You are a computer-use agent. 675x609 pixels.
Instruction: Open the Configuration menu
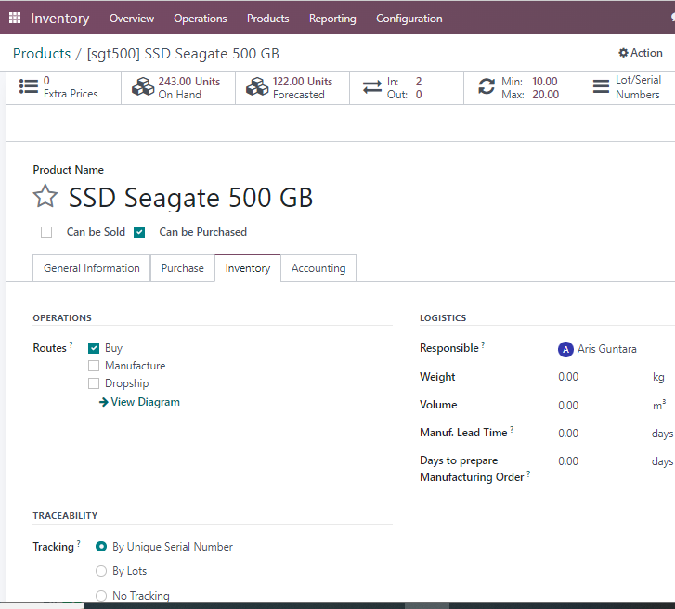(x=409, y=19)
